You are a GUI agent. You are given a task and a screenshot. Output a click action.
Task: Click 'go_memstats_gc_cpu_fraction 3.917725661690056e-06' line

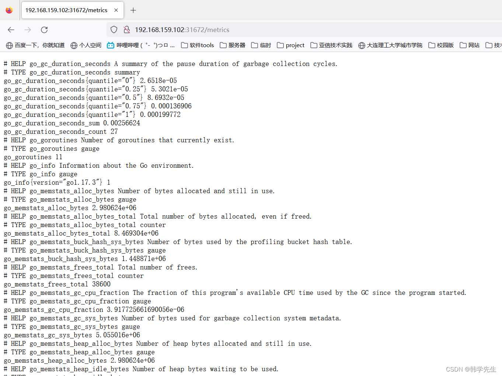[94, 310]
